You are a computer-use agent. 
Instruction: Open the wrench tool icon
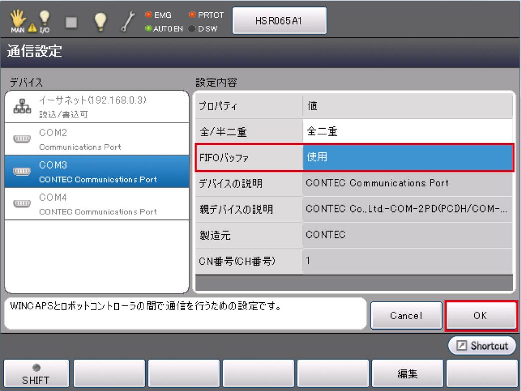click(129, 21)
